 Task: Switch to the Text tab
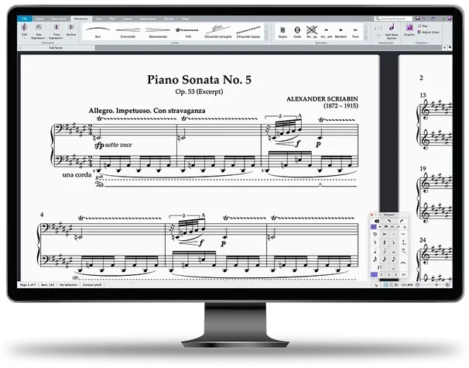click(99, 19)
